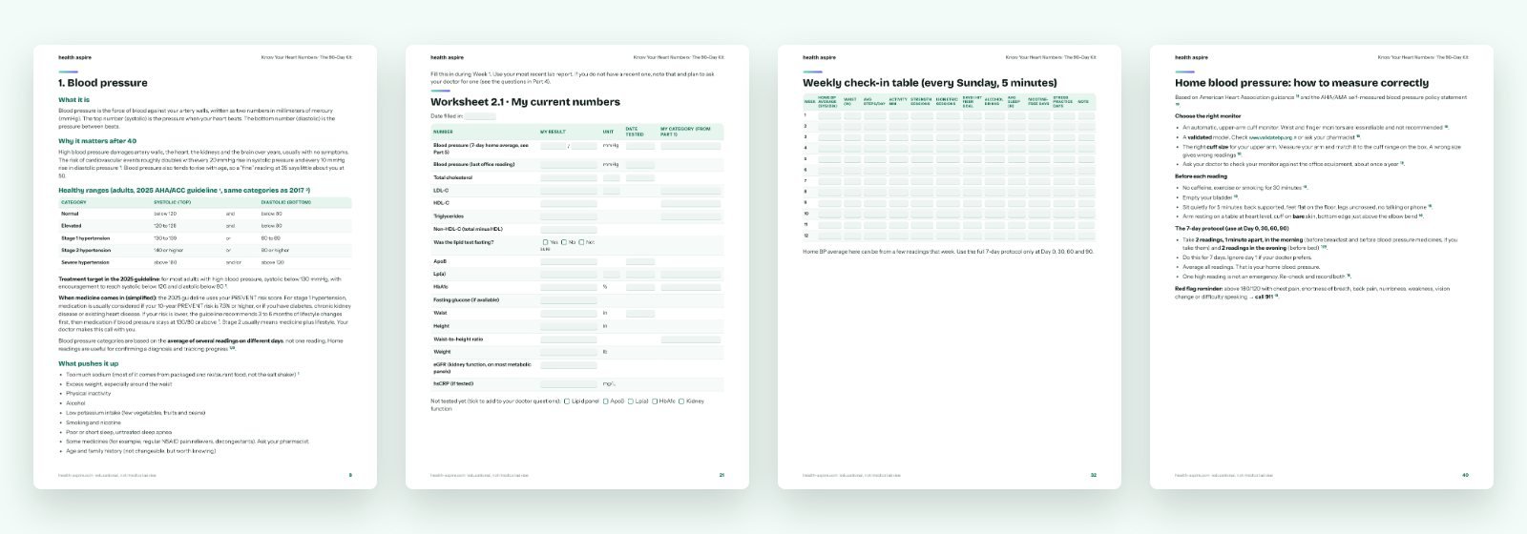Click the 'What pushes it up' subheading

(x=89, y=363)
